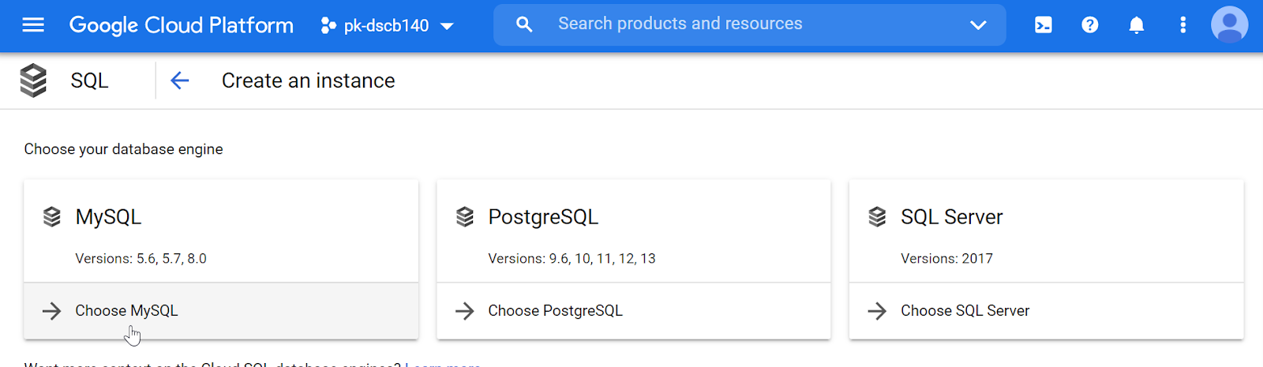Go back using the left arrow

tap(180, 81)
